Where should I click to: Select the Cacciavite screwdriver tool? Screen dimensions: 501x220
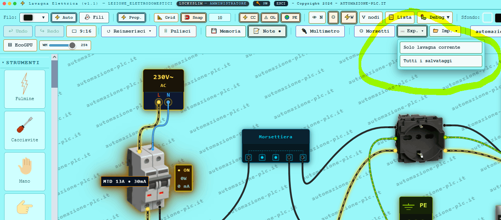tap(25, 130)
